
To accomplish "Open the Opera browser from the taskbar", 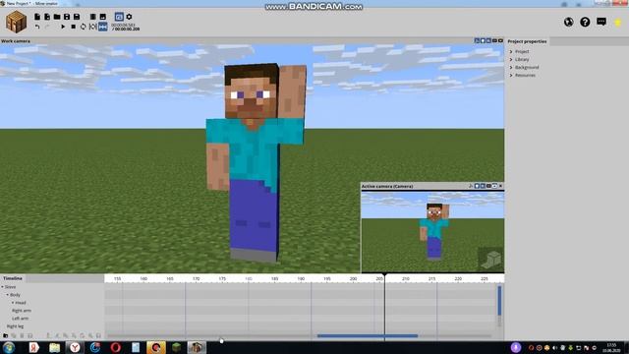I will (x=116, y=347).
